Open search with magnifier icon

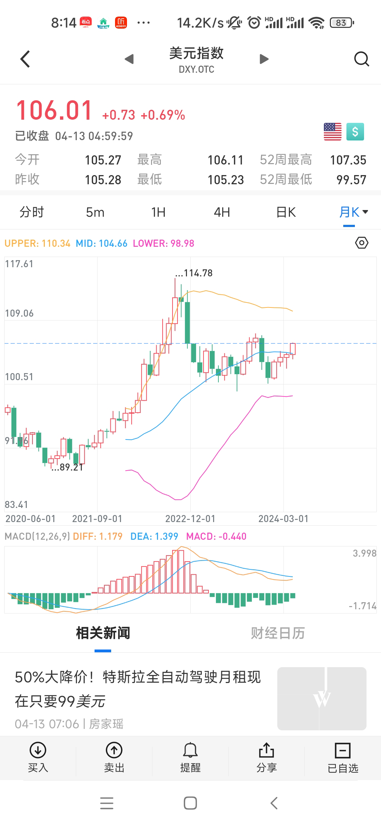[361, 59]
